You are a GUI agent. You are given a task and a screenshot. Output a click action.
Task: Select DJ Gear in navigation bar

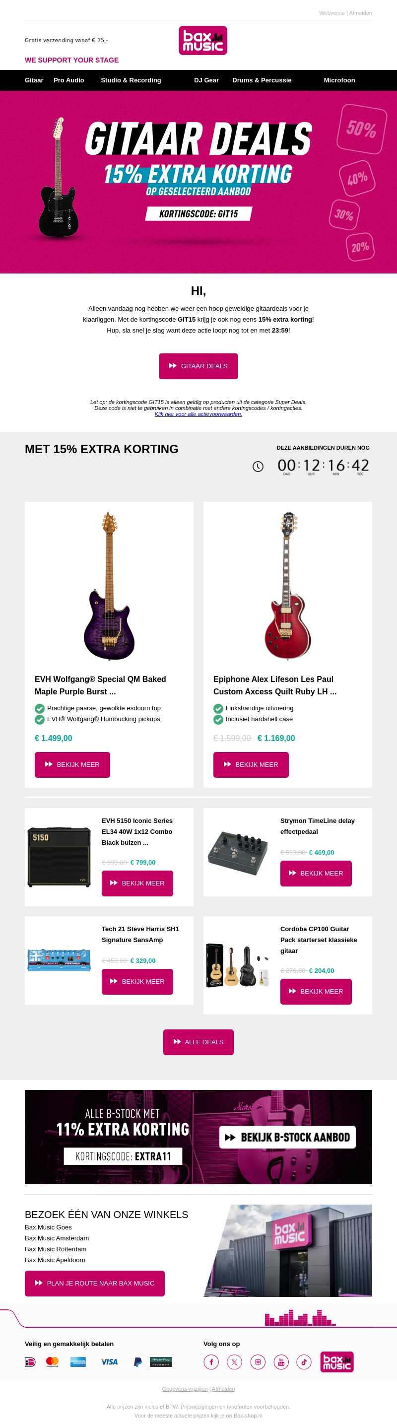point(206,80)
